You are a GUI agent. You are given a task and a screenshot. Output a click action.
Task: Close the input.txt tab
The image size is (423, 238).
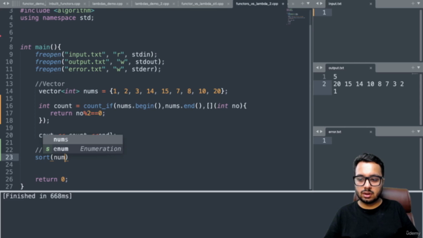click(371, 4)
